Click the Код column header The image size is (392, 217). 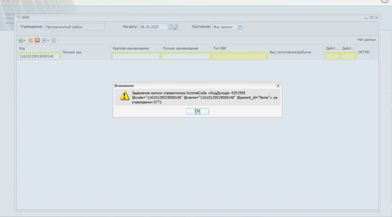point(22,48)
